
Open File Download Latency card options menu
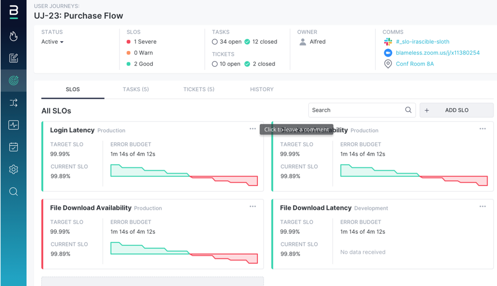[x=482, y=207]
